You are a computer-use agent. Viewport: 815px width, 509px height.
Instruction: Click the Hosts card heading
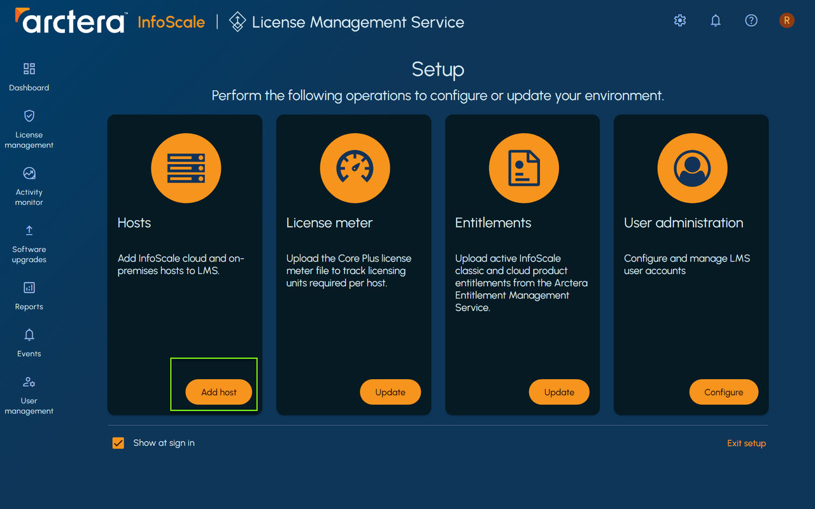pyautogui.click(x=134, y=223)
